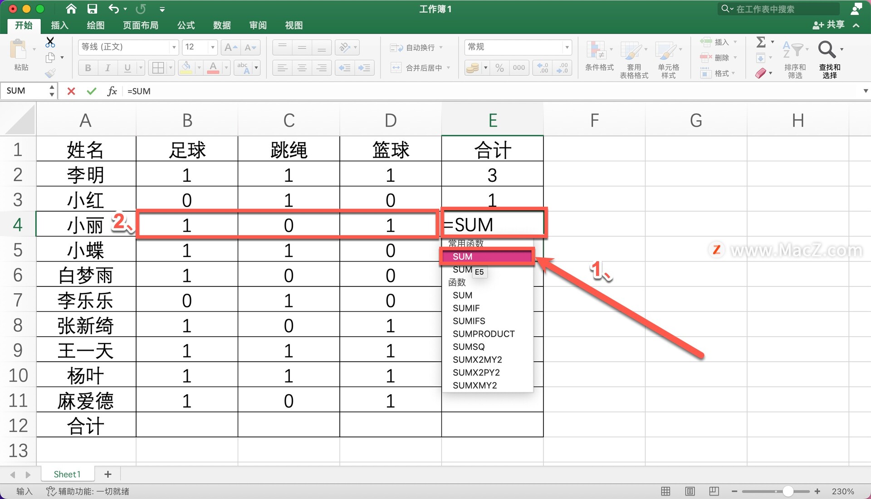The height and width of the screenshot is (499, 871).
Task: Switch to page layout view in status bar
Action: click(690, 491)
